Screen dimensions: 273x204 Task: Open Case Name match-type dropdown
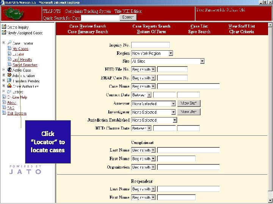tap(153, 86)
